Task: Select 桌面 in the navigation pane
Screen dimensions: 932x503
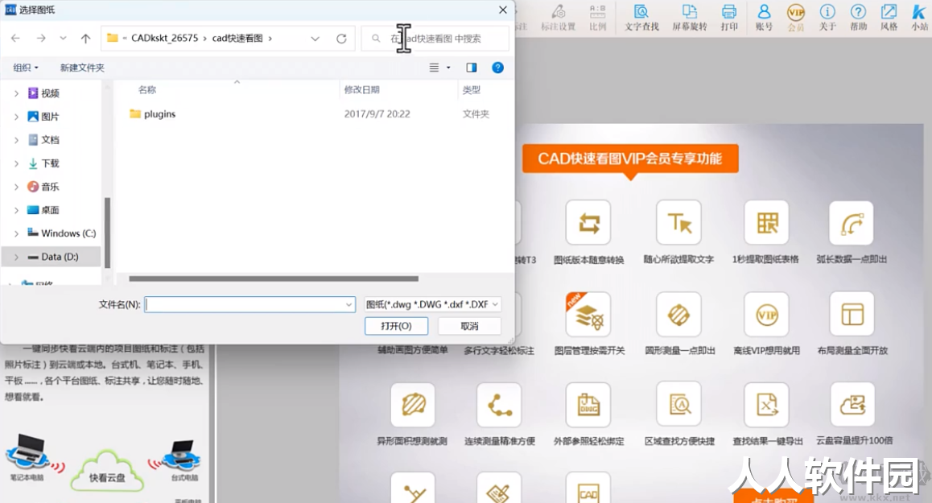Action: point(50,210)
